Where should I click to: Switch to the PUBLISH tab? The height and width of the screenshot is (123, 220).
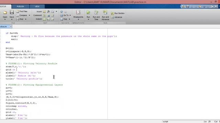click(21, 6)
